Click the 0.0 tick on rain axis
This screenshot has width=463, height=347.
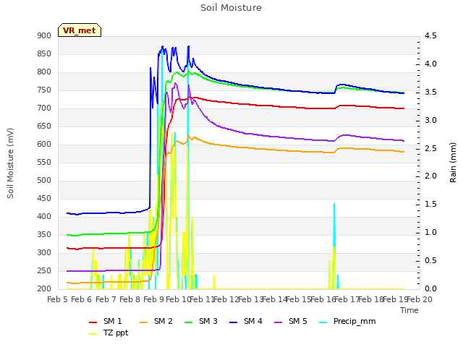(x=430, y=289)
